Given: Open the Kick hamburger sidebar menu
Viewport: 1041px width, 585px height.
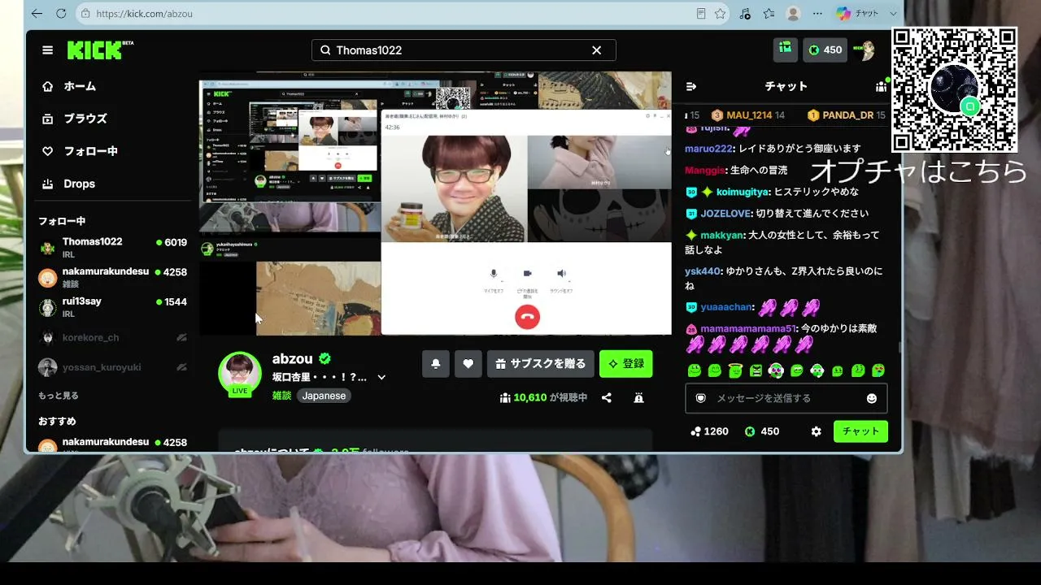Looking at the screenshot, I should [x=48, y=50].
